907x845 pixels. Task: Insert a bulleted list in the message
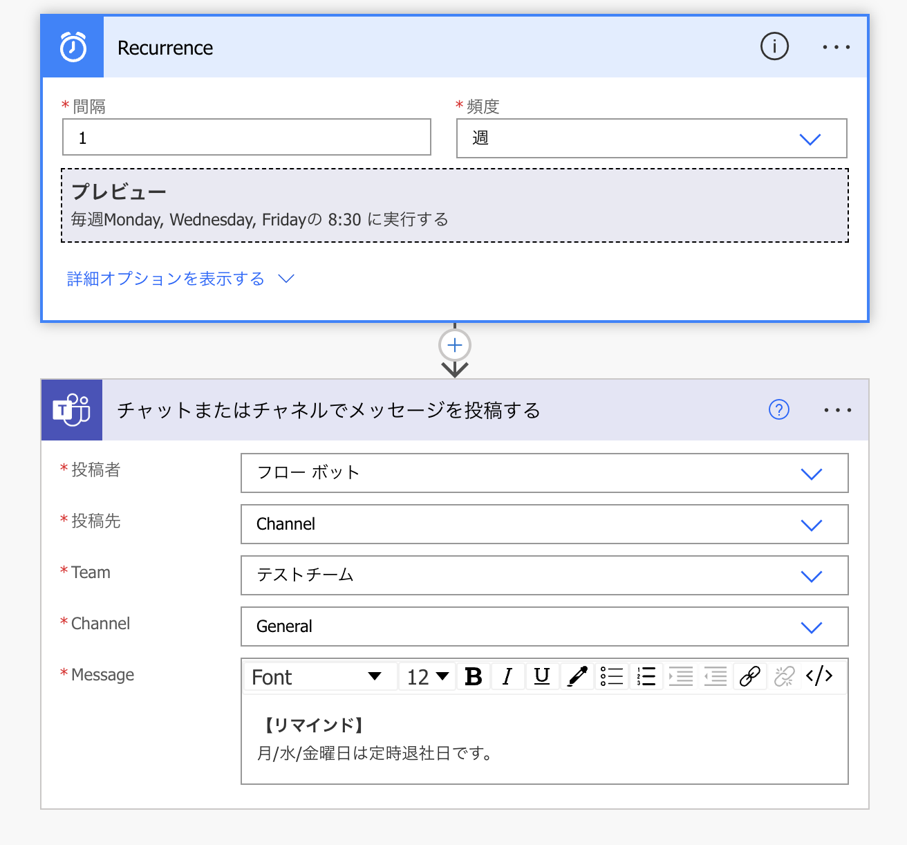611,676
